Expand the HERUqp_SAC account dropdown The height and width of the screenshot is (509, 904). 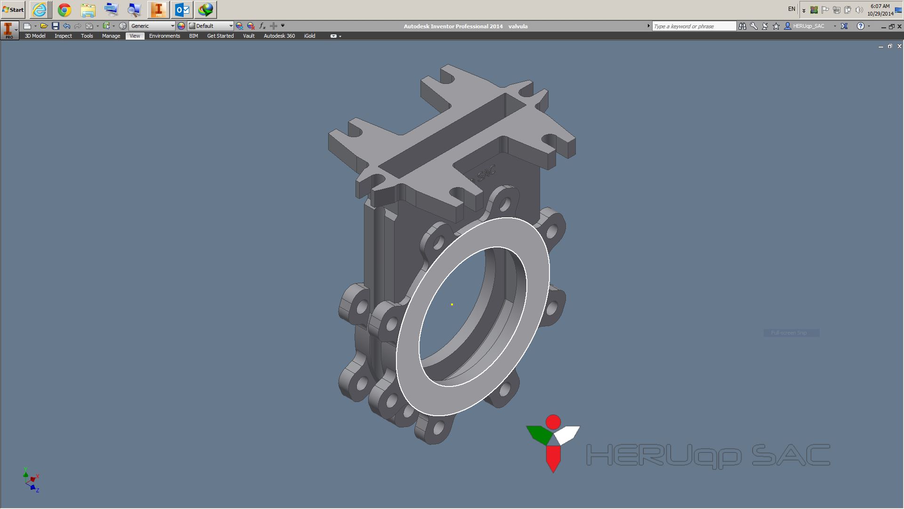(x=835, y=26)
